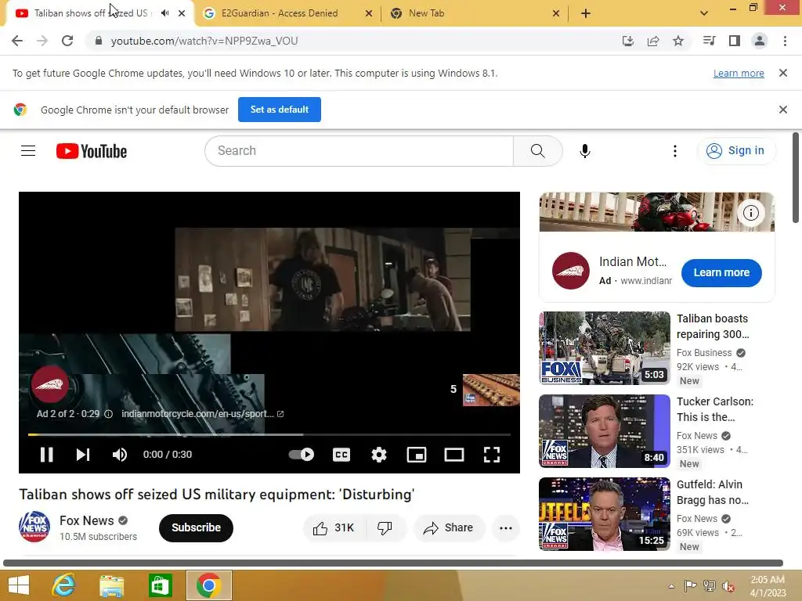Open 'Taliban boasts repairing 300' video thumbnail
802x601 pixels.
tap(605, 348)
